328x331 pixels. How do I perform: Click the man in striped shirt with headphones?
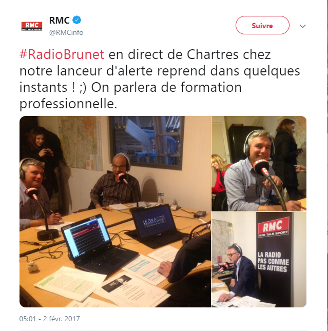pos(115,182)
